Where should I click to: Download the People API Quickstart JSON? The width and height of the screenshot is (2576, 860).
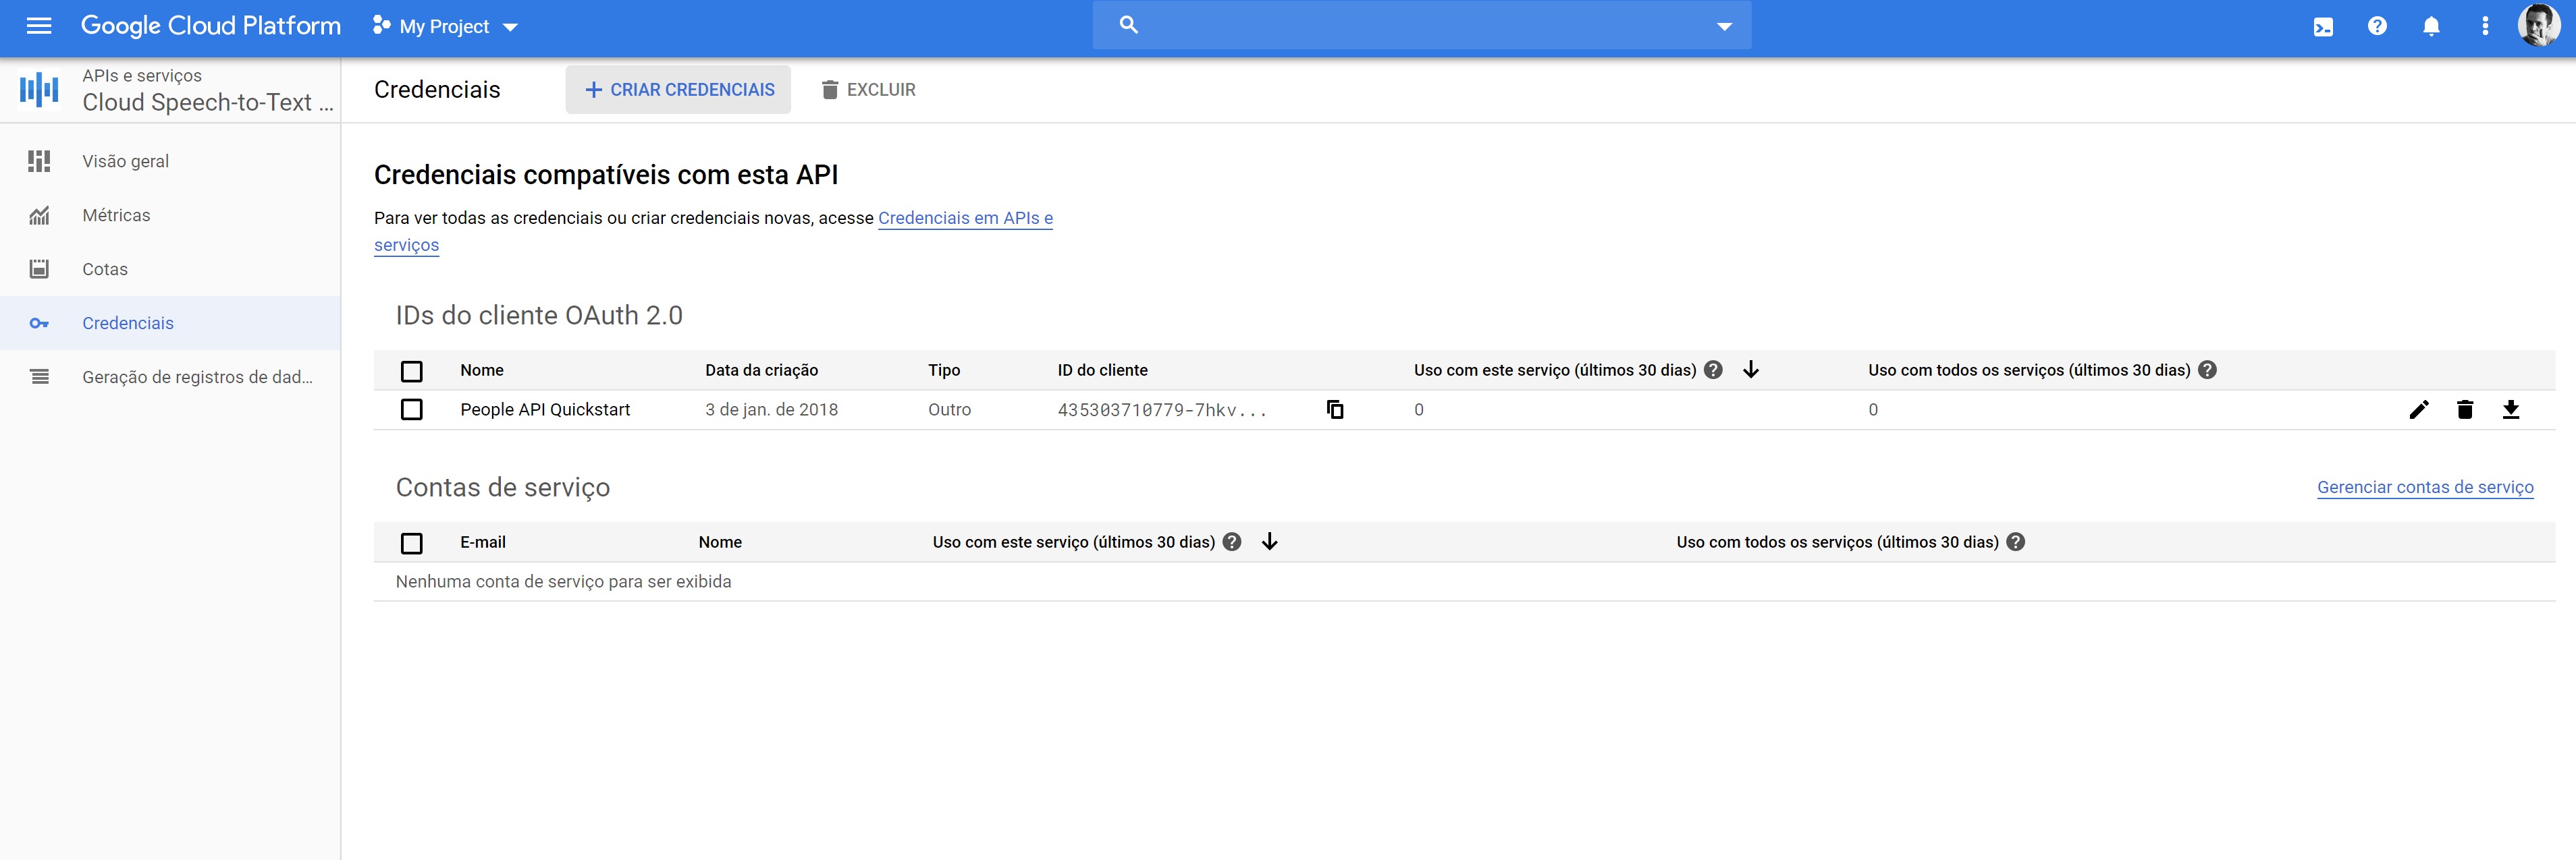(2511, 409)
